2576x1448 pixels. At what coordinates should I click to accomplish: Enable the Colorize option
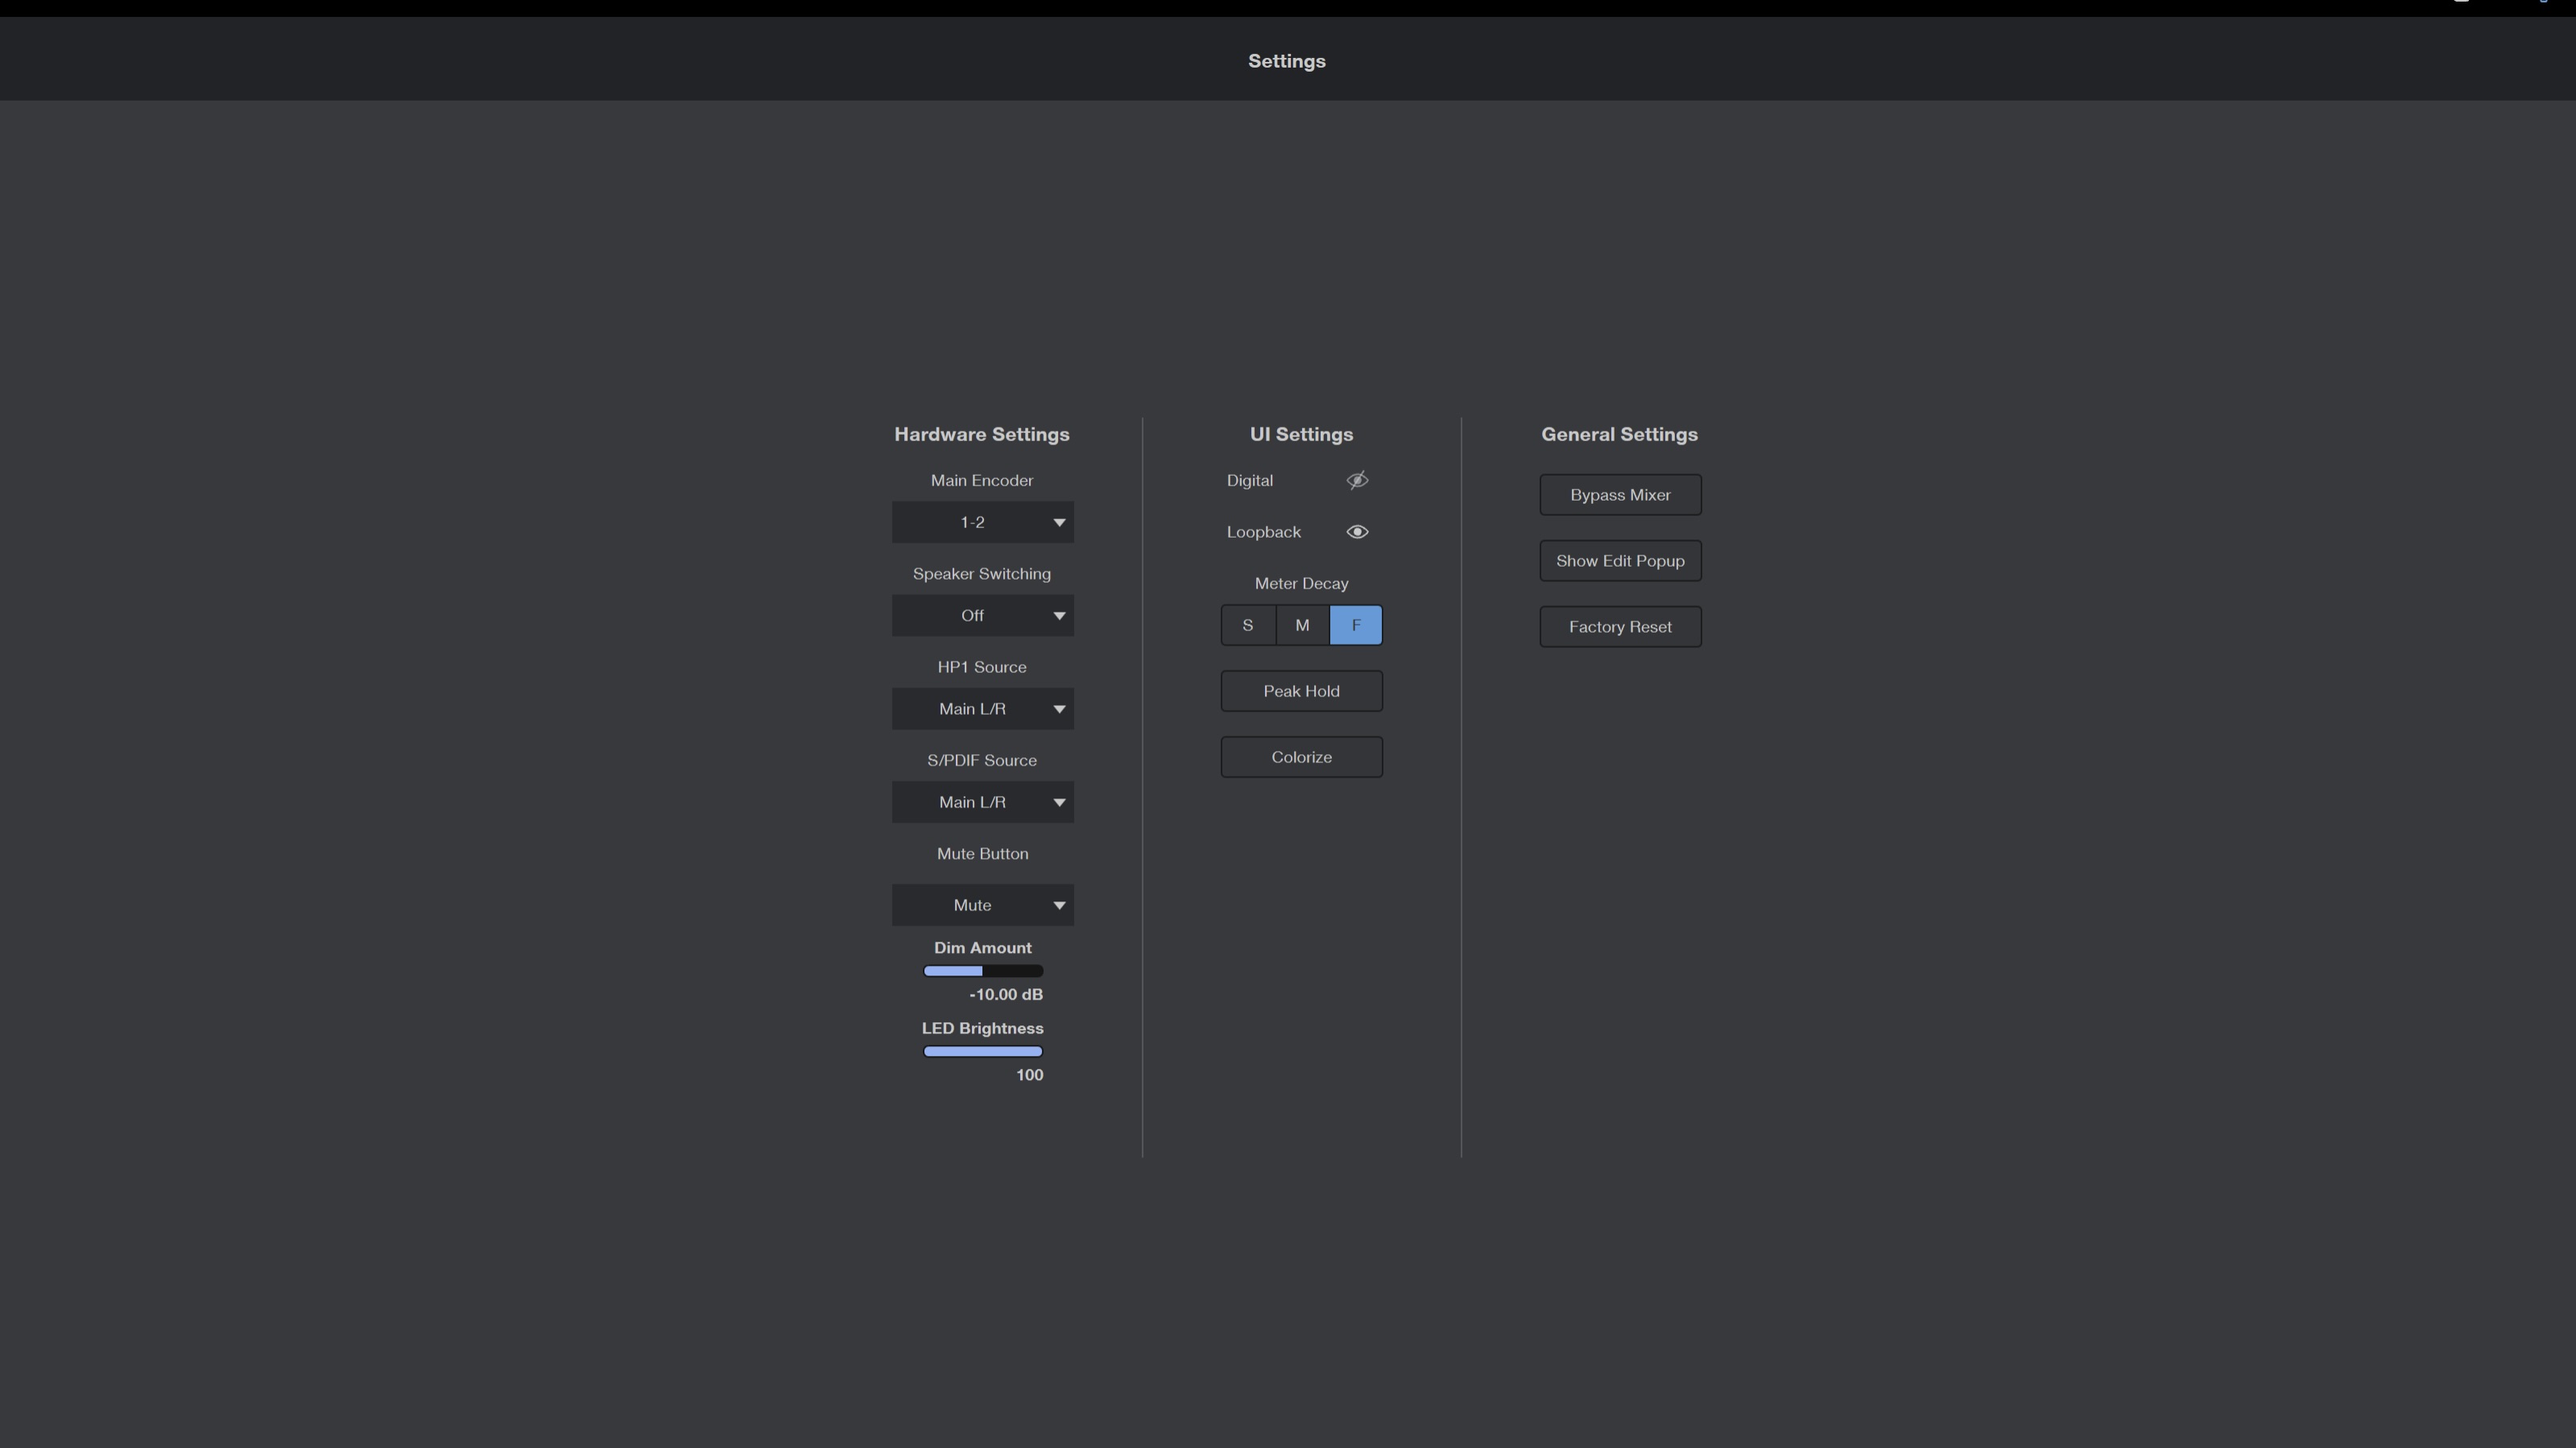coord(1301,757)
